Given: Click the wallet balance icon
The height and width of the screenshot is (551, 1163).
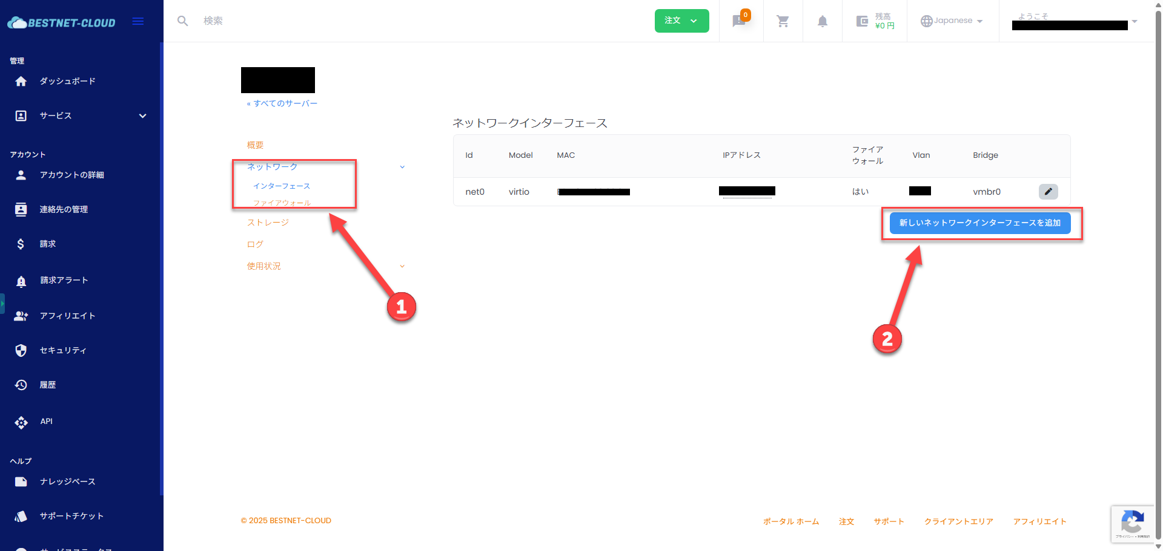Looking at the screenshot, I should point(862,21).
